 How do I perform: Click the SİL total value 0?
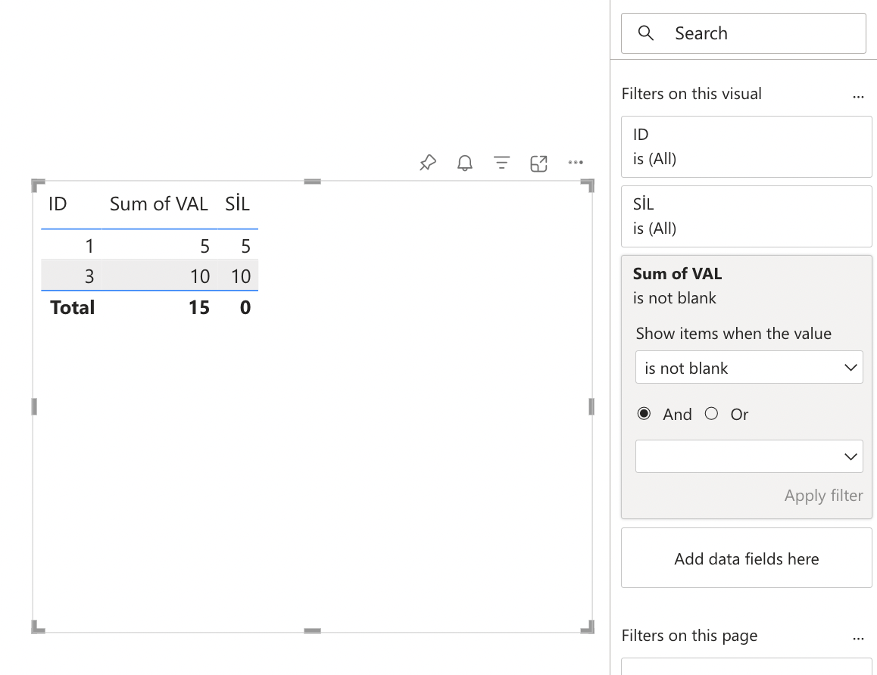pyautogui.click(x=245, y=307)
